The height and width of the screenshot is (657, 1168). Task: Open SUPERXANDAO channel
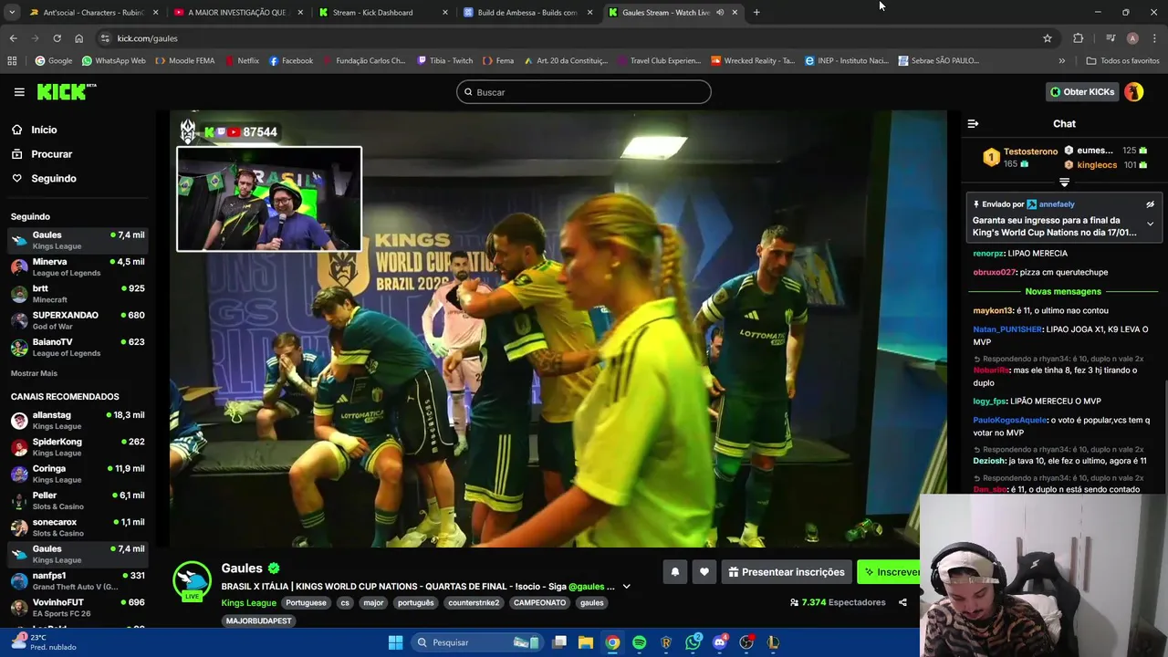78,320
